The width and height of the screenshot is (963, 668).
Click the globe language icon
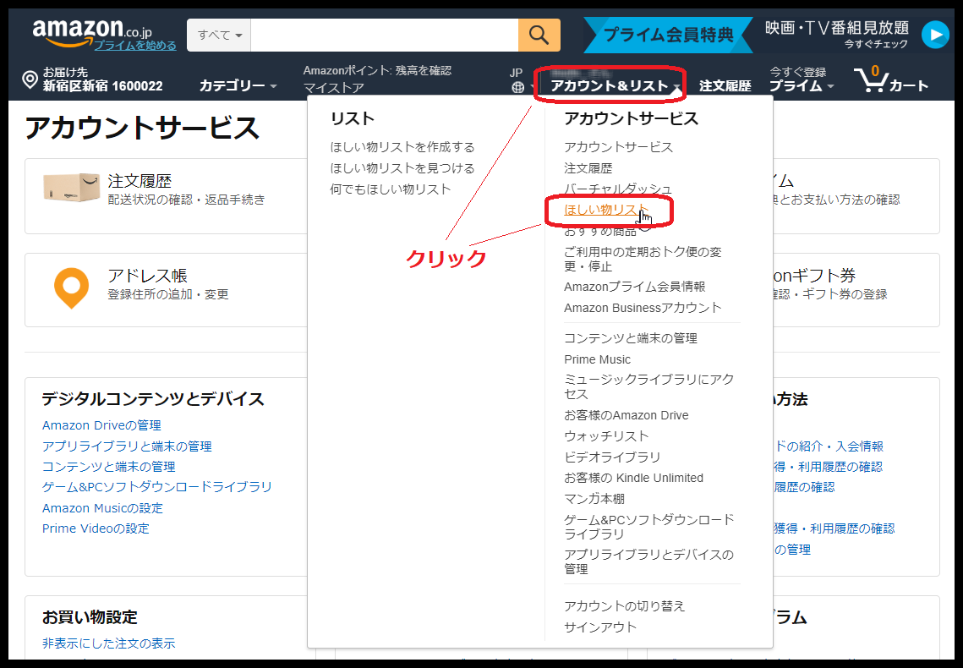[x=517, y=87]
